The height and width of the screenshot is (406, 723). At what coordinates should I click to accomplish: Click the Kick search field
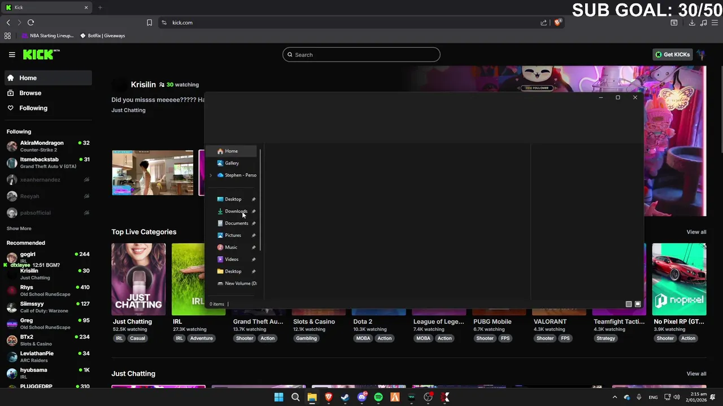tap(361, 55)
